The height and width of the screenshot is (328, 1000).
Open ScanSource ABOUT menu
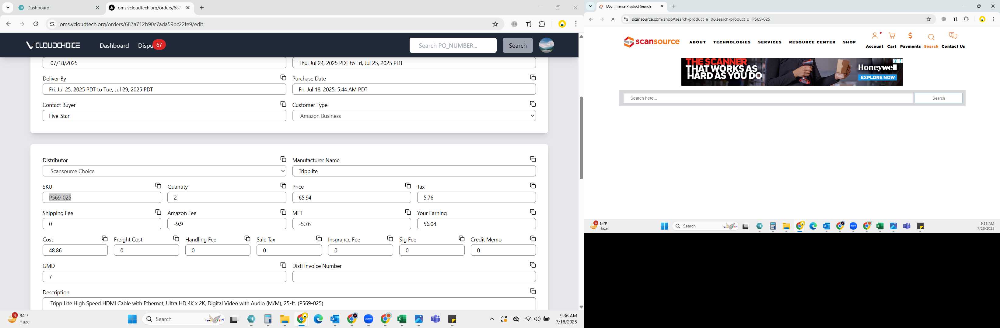697,42
